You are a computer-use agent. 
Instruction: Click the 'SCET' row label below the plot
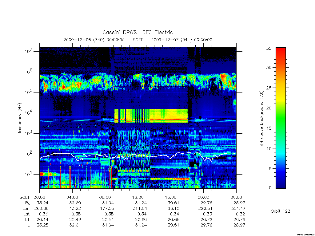click(25, 197)
